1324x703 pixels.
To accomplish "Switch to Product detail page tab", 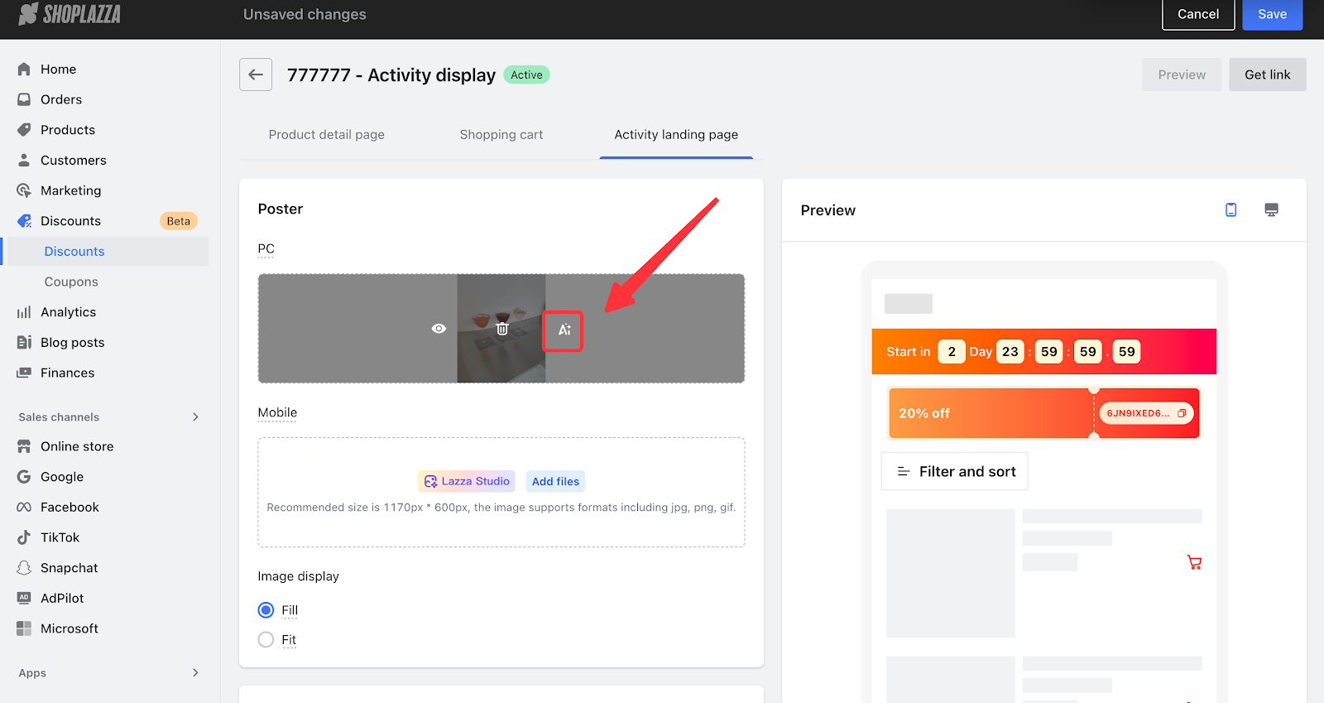I will point(326,134).
